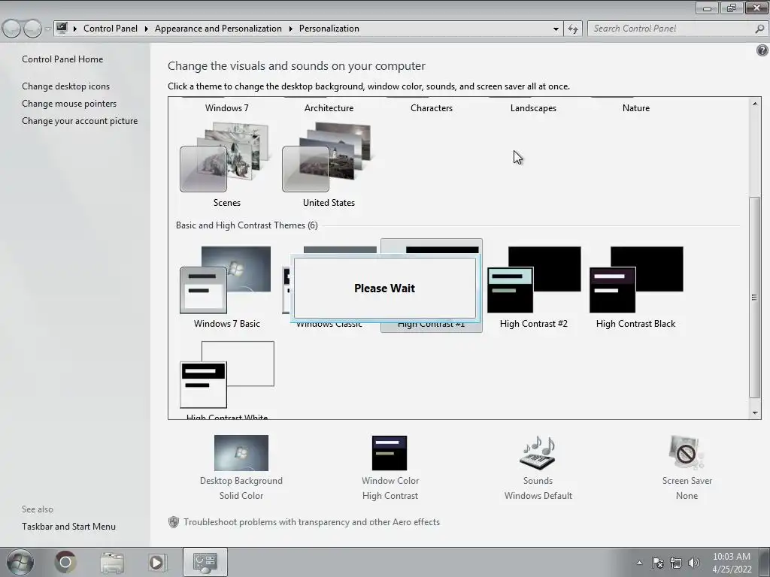770x577 pixels.
Task: Open the file explorer taskbar icon
Action: pyautogui.click(x=112, y=562)
